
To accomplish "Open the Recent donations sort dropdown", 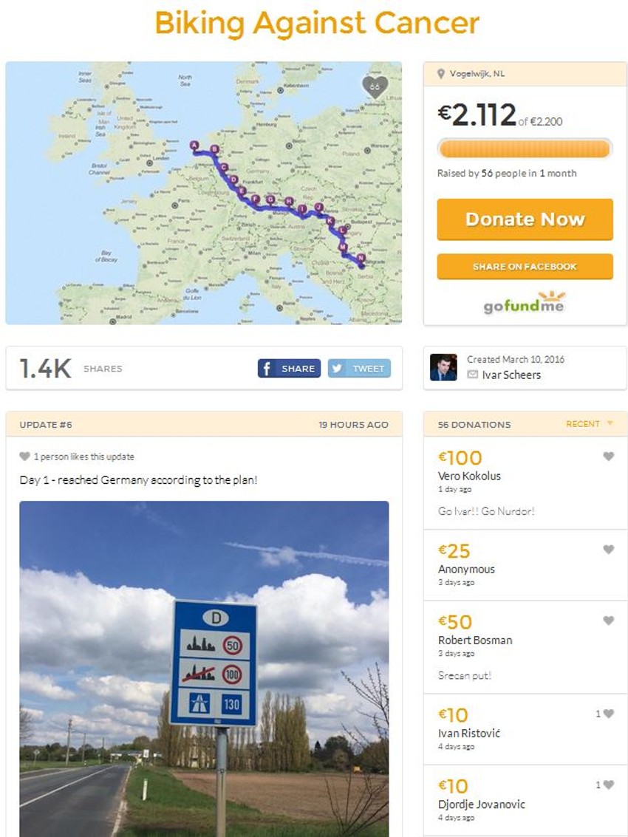I will click(589, 424).
